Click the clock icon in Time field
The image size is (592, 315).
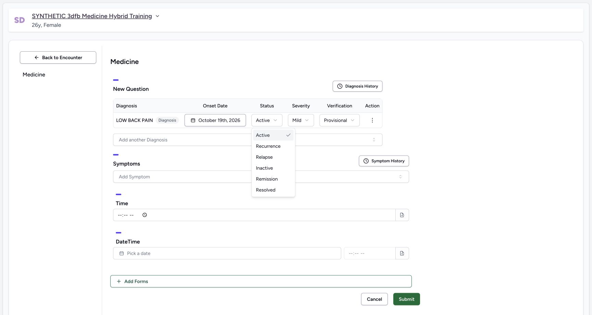tap(145, 215)
